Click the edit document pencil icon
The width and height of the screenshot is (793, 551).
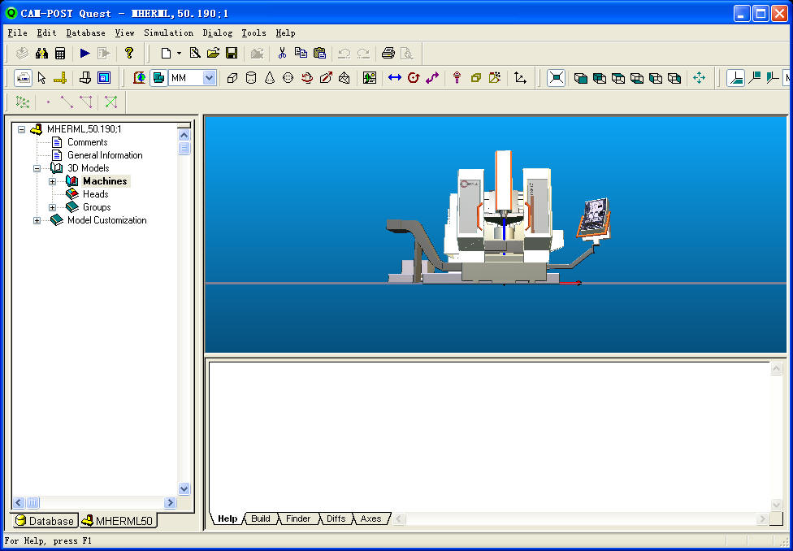[x=195, y=53]
